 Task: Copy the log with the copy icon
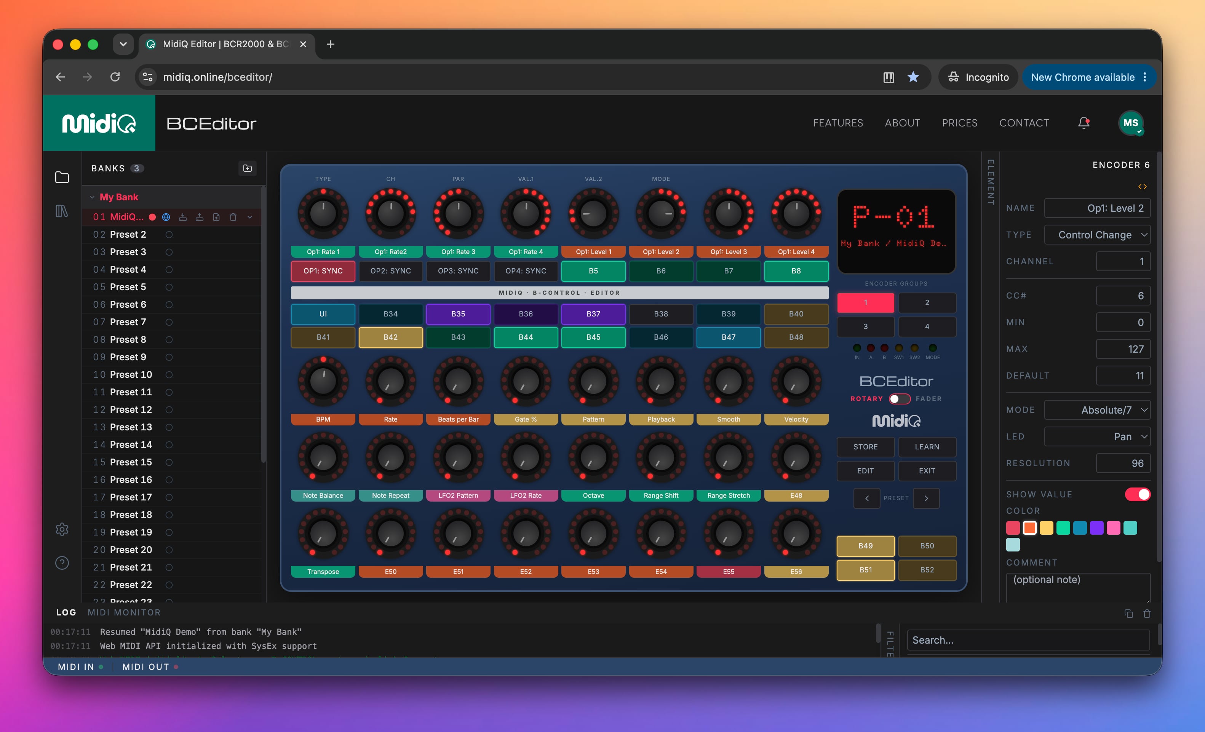1129,614
